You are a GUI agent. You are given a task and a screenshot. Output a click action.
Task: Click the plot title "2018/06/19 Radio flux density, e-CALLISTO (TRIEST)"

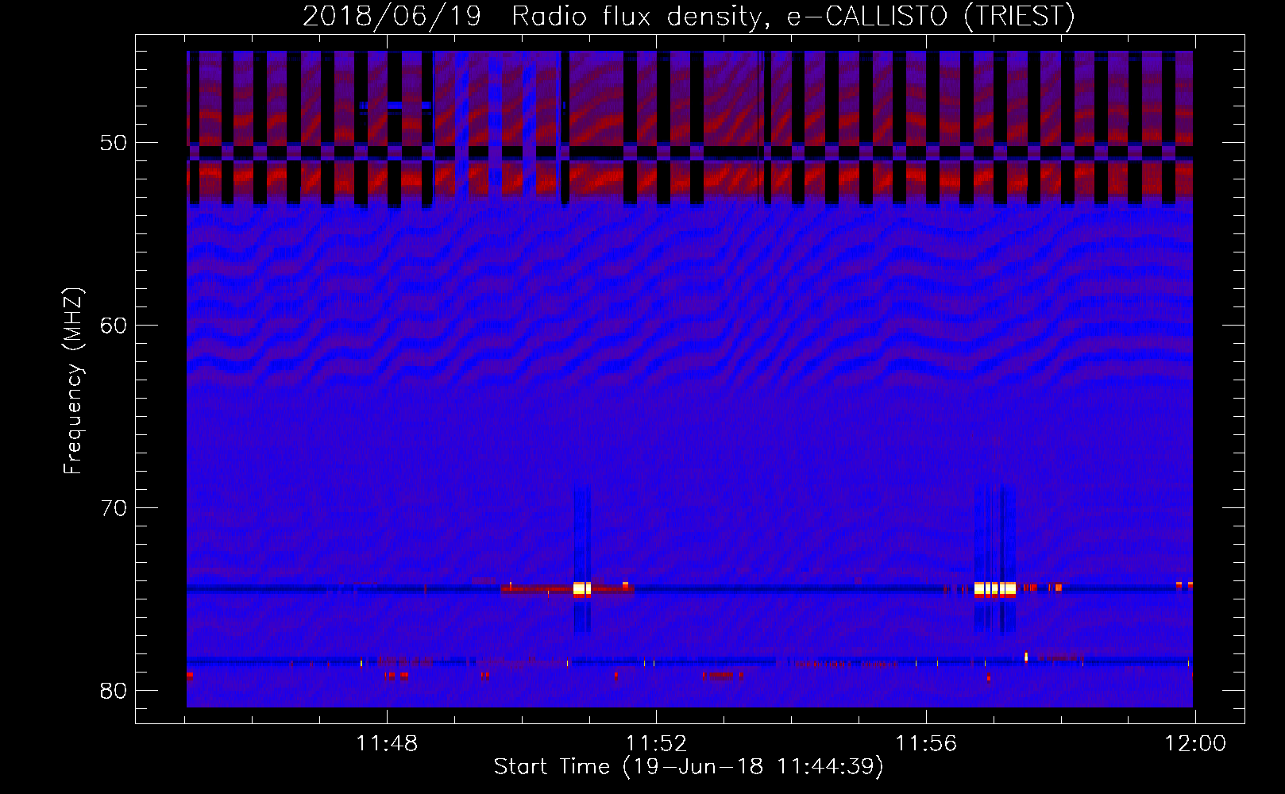point(689,17)
